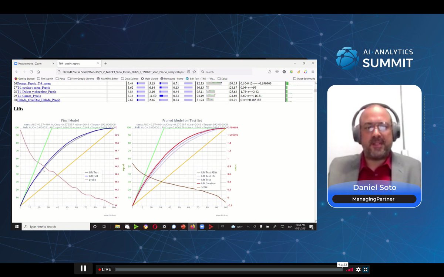Open weather 64°F widget on taskbar
This screenshot has height=277, width=444.
tap(238, 226)
